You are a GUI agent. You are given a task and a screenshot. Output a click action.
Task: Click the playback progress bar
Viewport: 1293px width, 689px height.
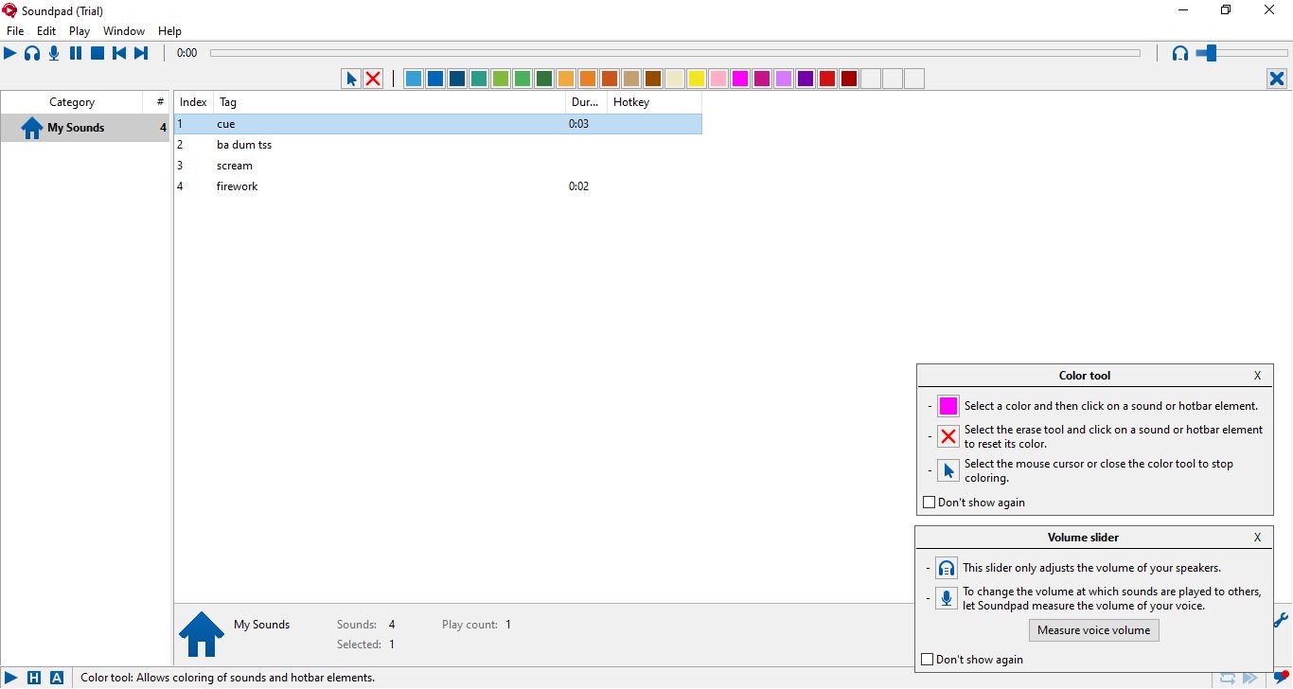(675, 53)
